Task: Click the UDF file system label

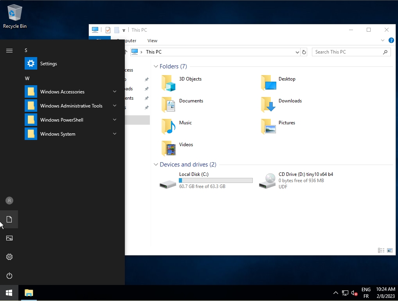Action: (x=283, y=186)
